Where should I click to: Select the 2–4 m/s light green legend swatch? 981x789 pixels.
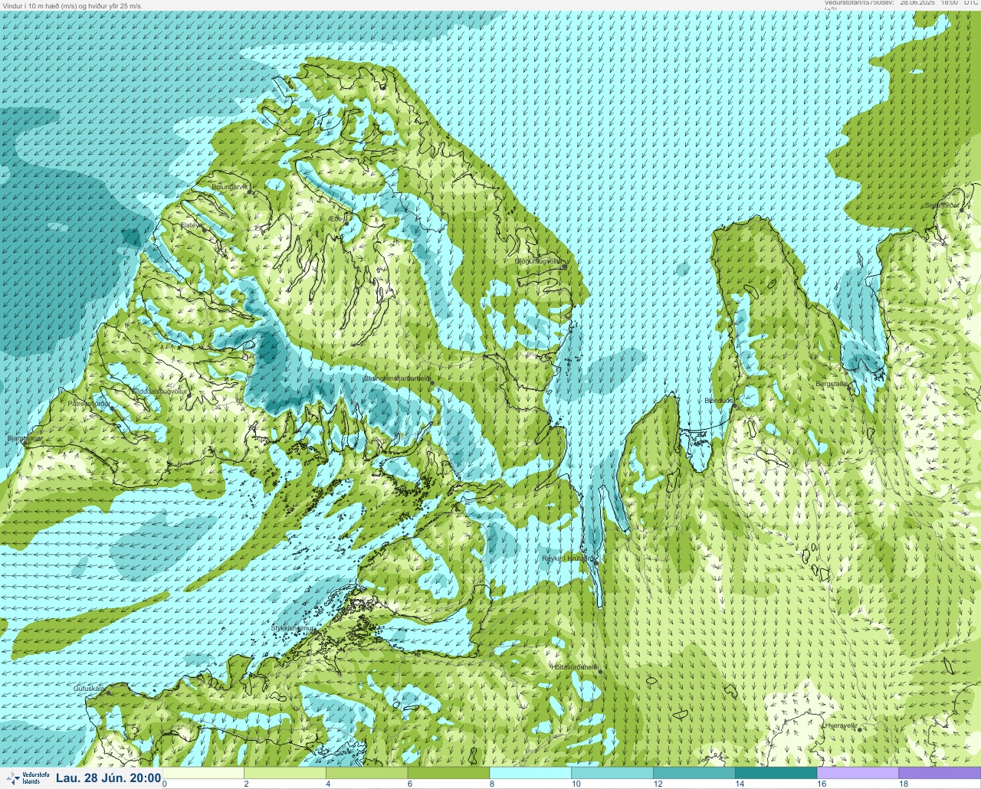[x=285, y=773]
